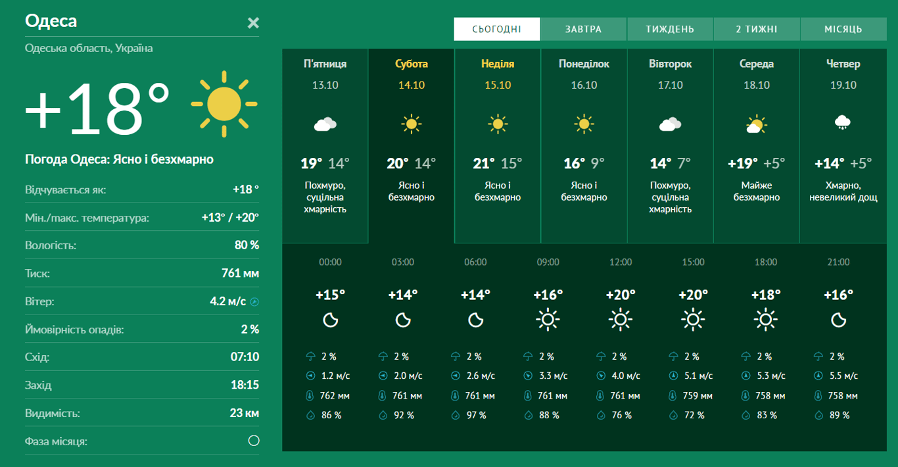Click the large sun icon beside +18°
The height and width of the screenshot is (467, 898).
tap(224, 104)
